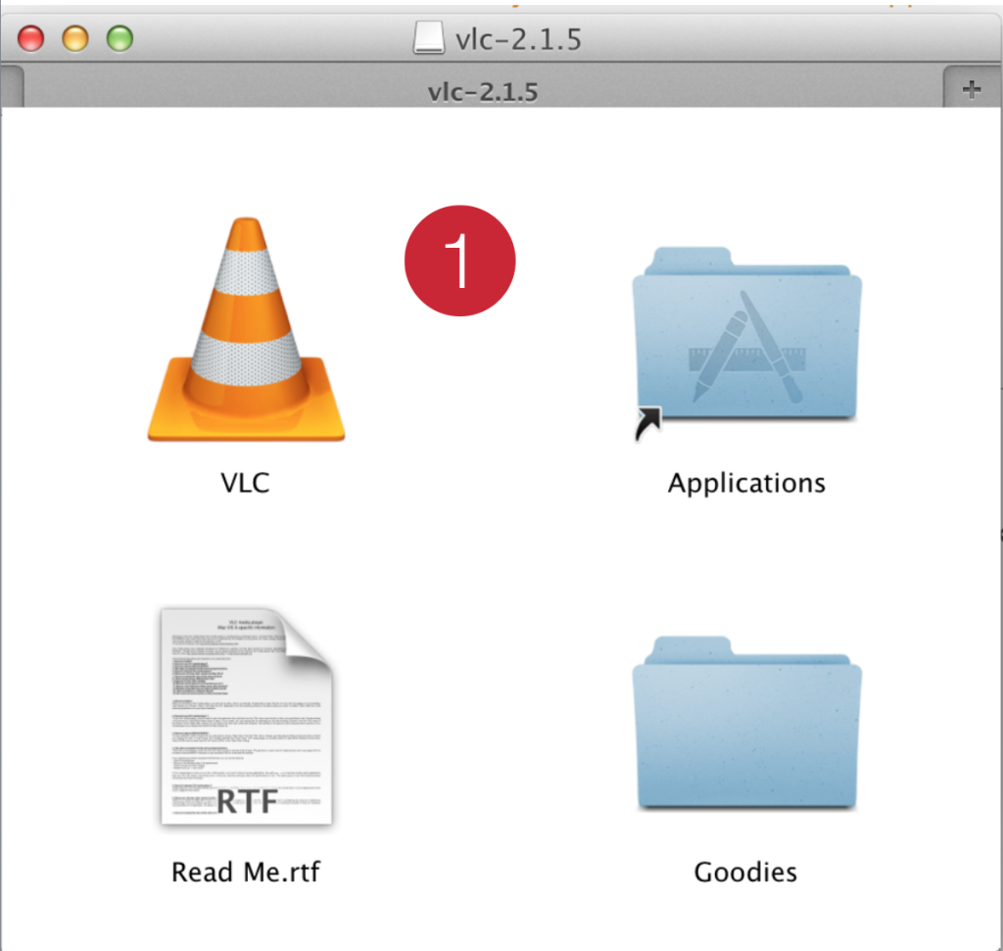
Task: Click the "Applications" label text
Action: pos(746,483)
